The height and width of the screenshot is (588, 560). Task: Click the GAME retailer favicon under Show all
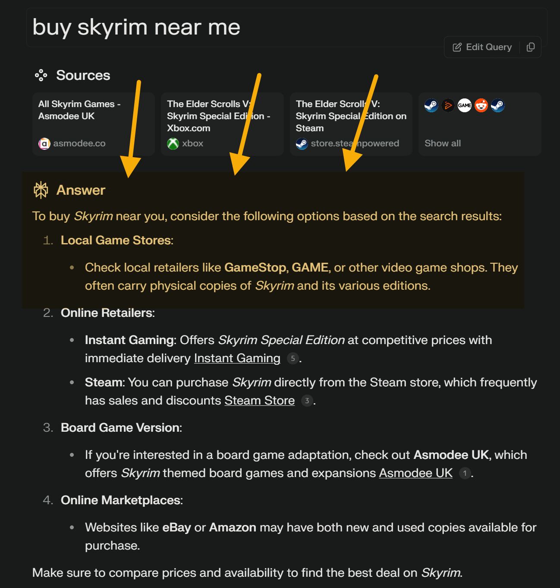464,105
